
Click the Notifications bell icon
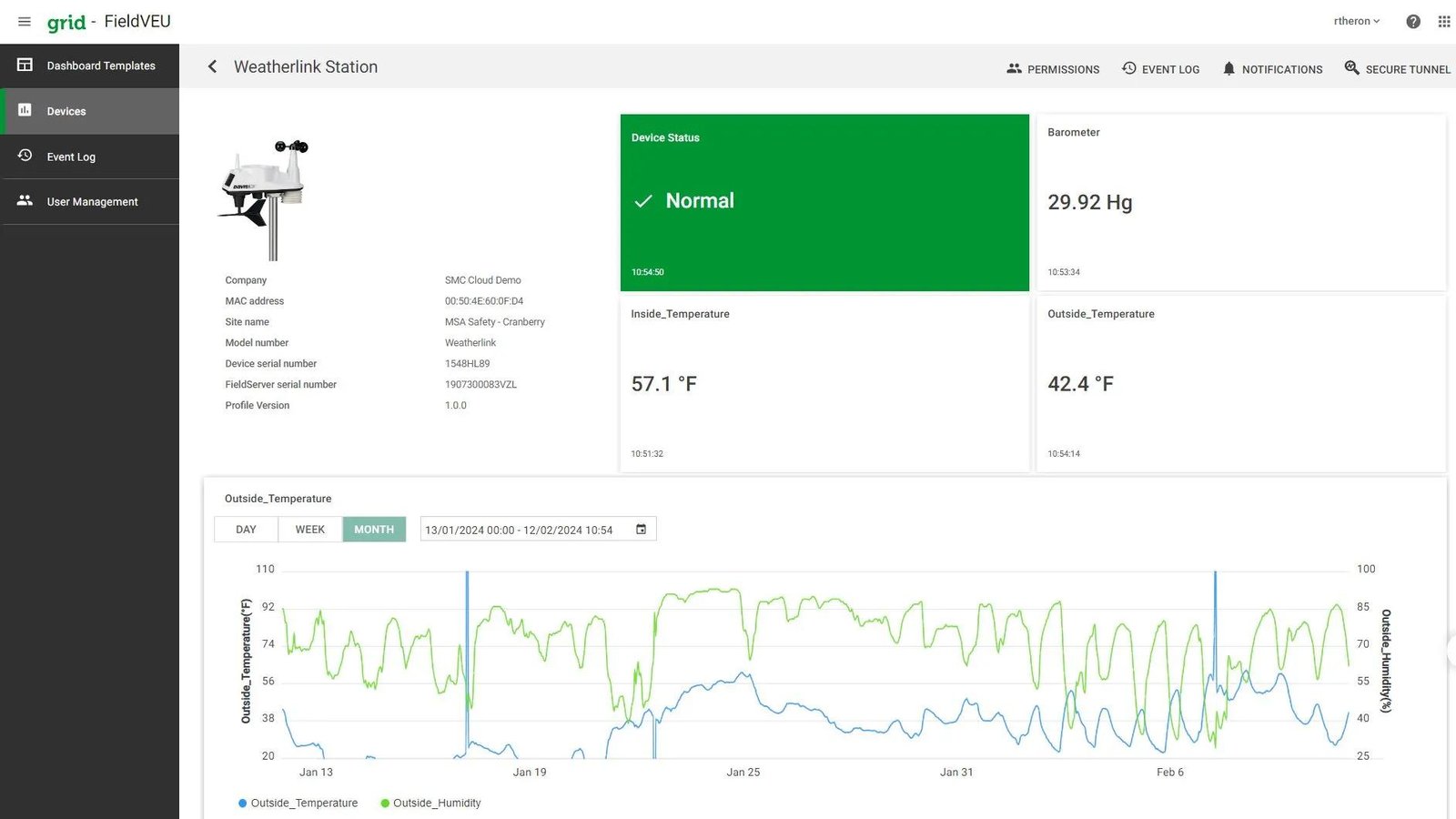tap(1228, 68)
